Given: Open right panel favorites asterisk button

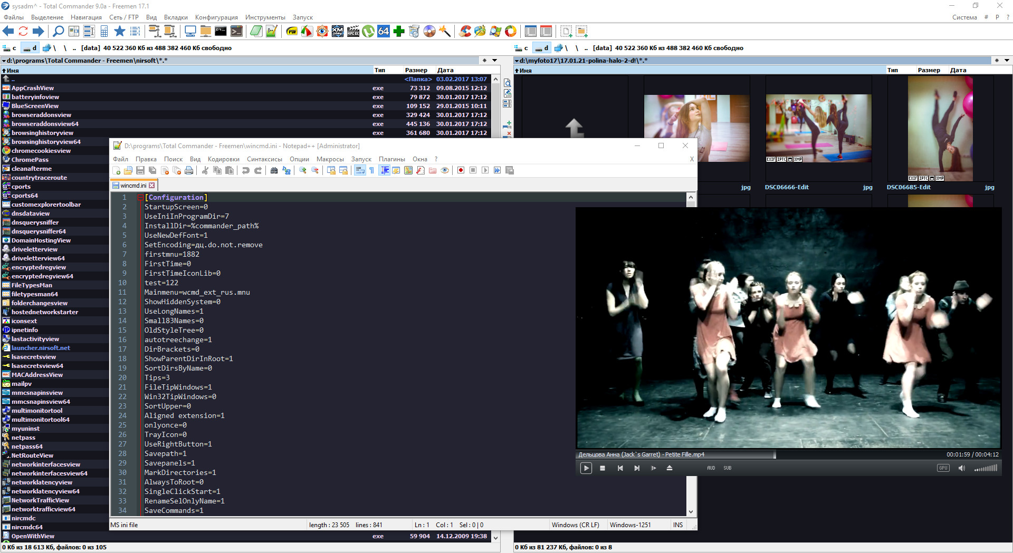Looking at the screenshot, I should click(x=997, y=61).
